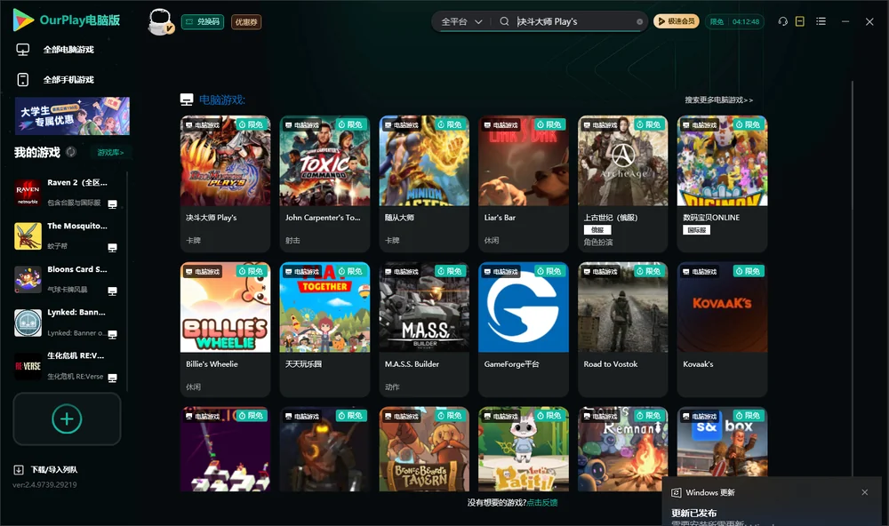Image resolution: width=889 pixels, height=526 pixels.
Task: Open John Carpenter's Toxic Commando card
Action: (x=324, y=184)
